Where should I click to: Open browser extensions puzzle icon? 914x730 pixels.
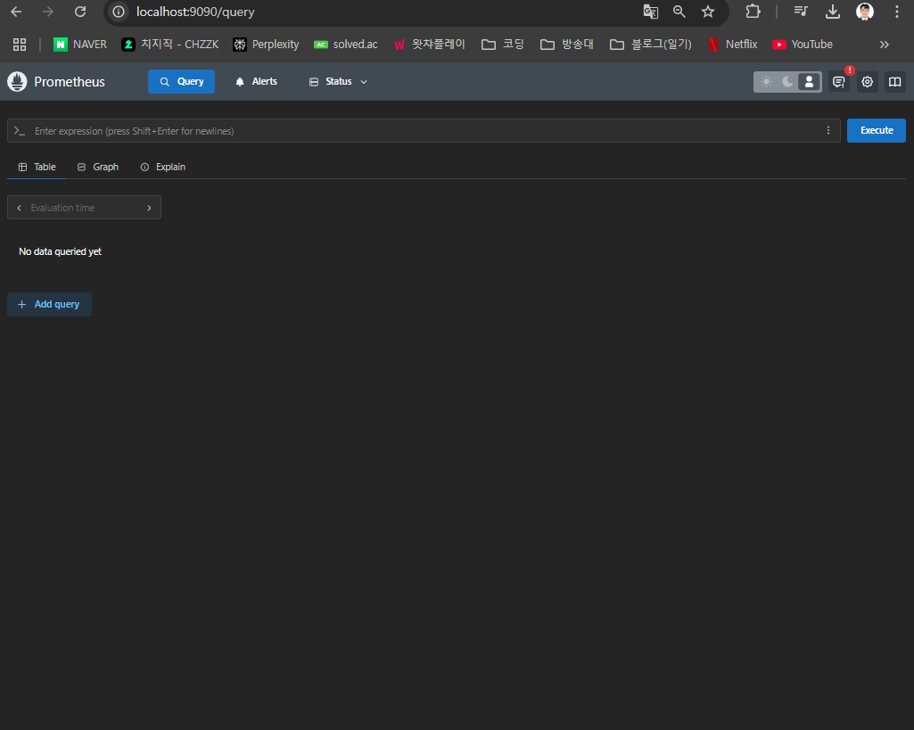pos(753,12)
